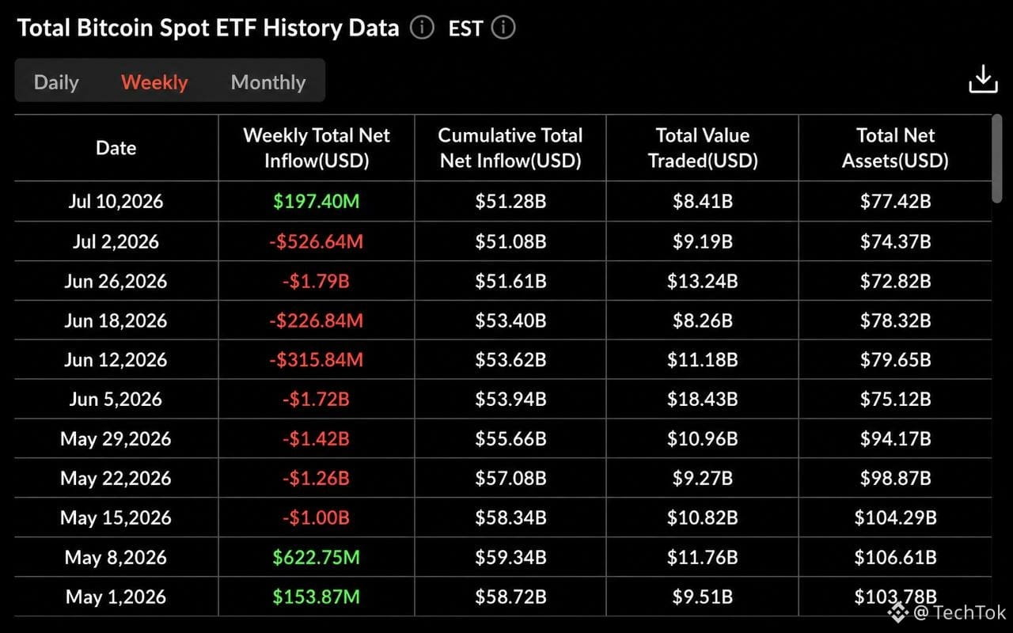Open info icon beside the title

coord(423,28)
